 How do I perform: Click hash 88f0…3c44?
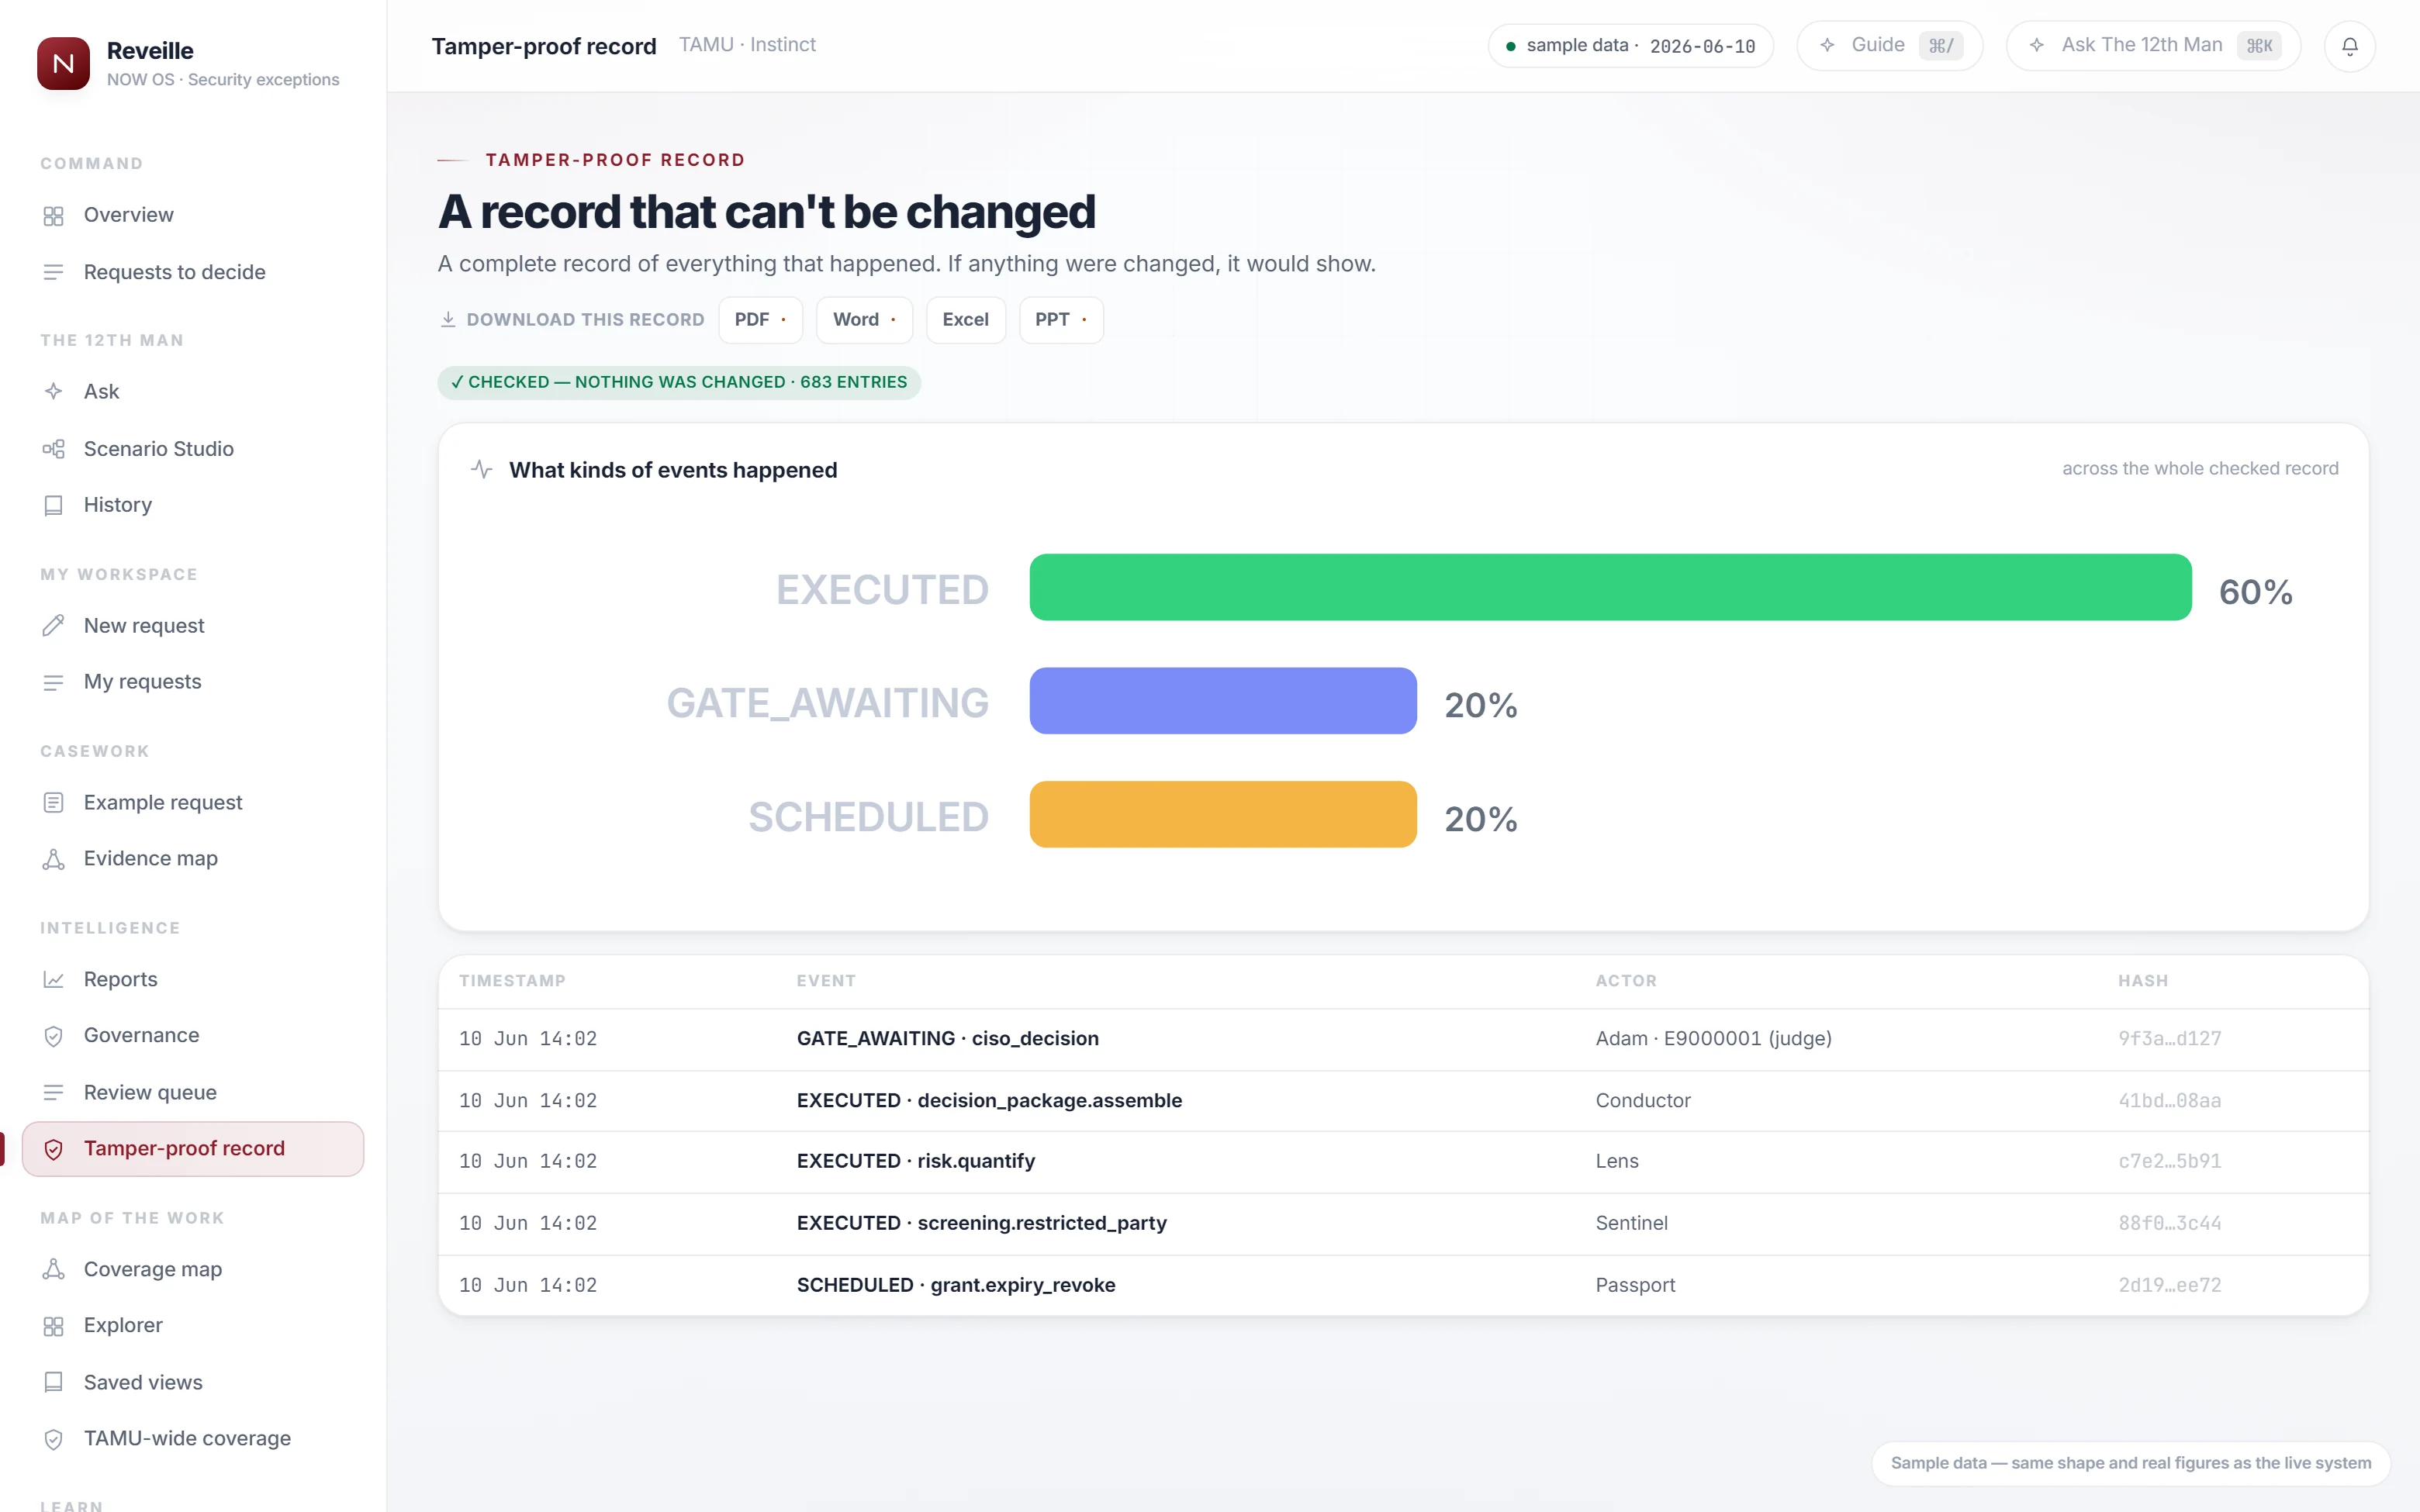tap(2169, 1224)
